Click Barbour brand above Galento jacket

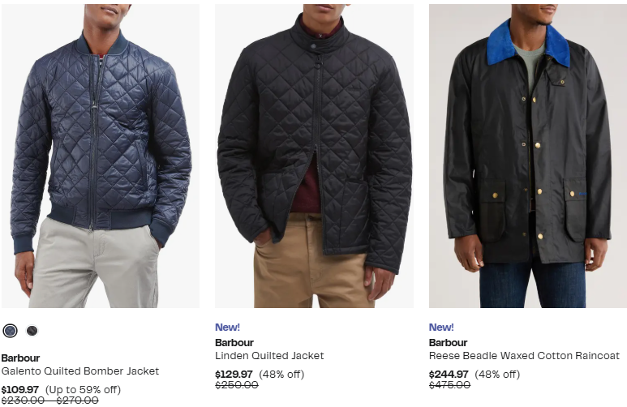(20, 358)
